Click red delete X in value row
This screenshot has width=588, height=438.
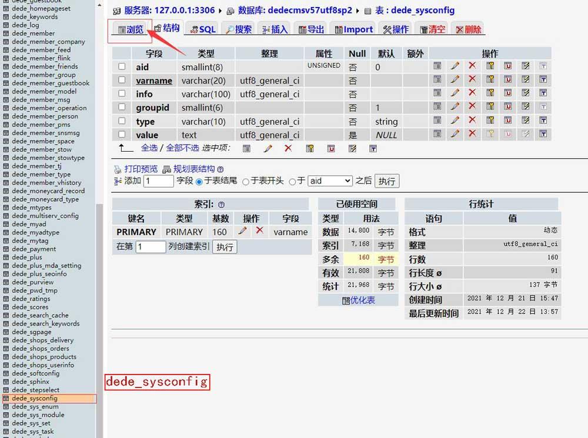[x=472, y=133]
